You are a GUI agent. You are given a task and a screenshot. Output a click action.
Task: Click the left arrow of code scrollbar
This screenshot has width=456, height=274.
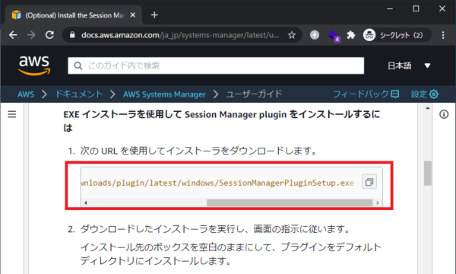click(85, 203)
